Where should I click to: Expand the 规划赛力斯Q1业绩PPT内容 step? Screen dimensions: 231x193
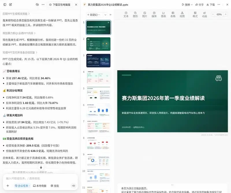[19, 33]
